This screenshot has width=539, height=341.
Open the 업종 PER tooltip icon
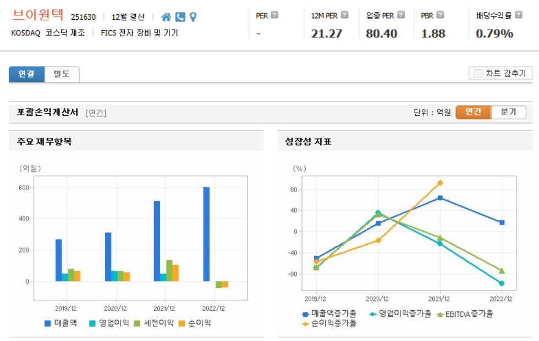(x=400, y=13)
